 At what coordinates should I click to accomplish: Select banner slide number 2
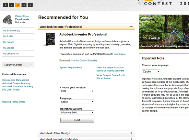coord(12,5)
